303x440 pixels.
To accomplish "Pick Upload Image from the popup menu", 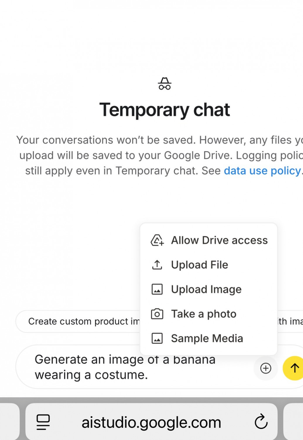I will 206,290.
